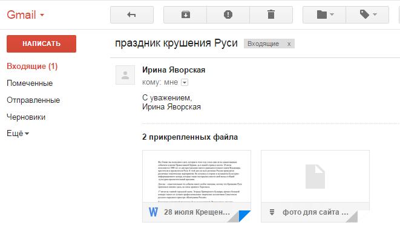Open the фото для сайта attachment thumbnail
400x231 pixels.
click(x=315, y=177)
